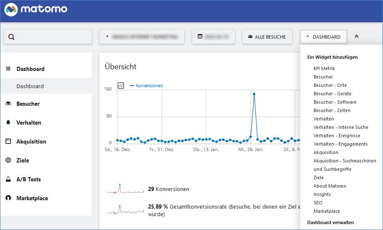
Task: Click the Akquisition window icon
Action: [x=8, y=141]
